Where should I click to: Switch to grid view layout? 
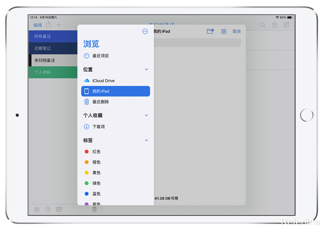point(223,31)
